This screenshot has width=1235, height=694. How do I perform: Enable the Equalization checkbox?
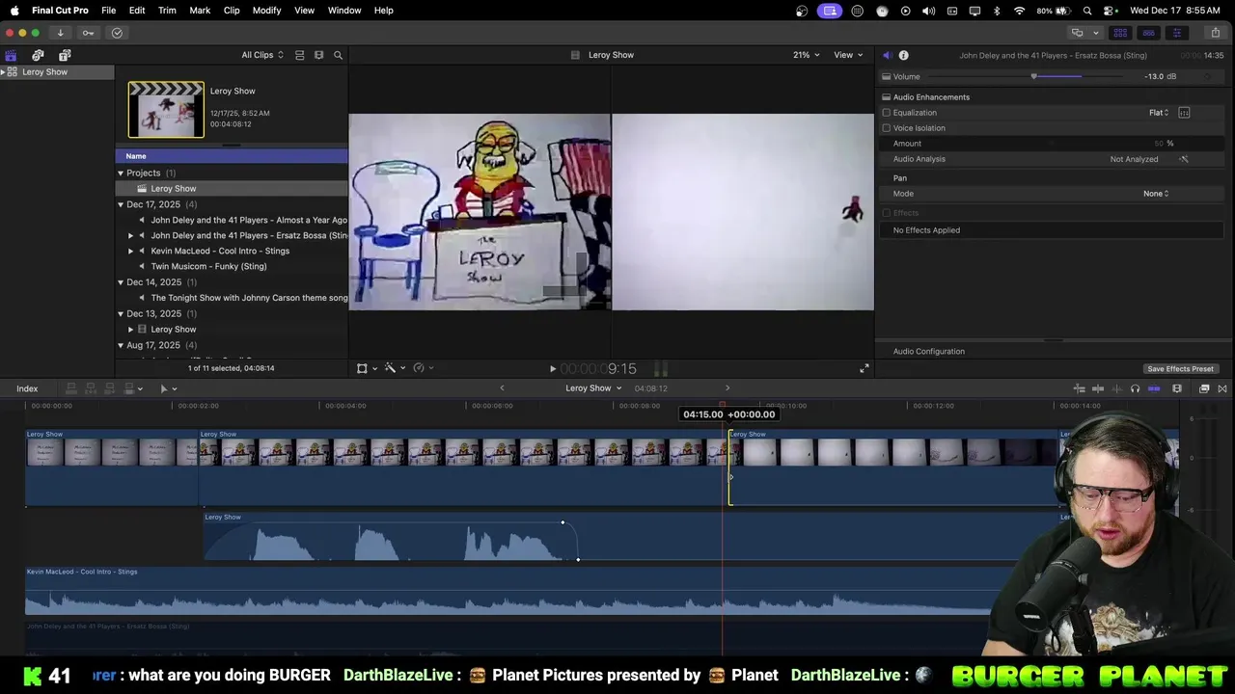(886, 113)
